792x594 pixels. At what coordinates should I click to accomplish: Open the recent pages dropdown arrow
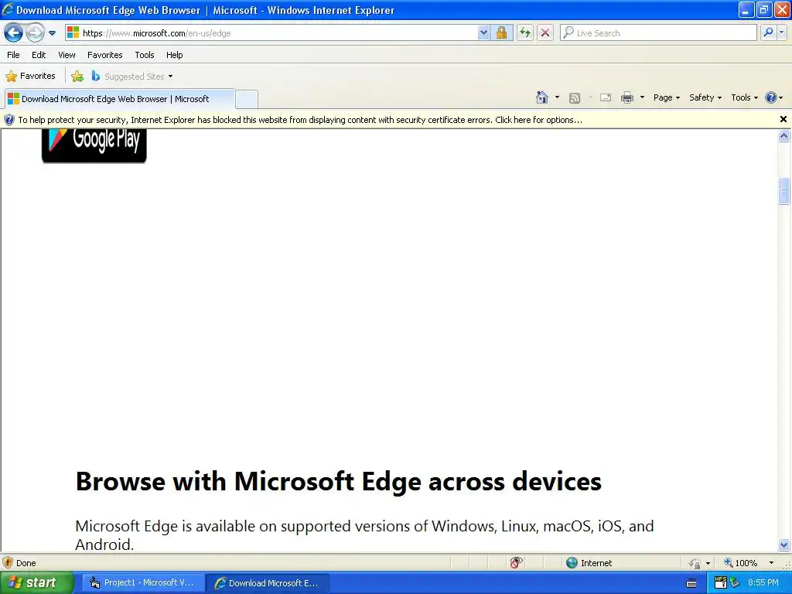tap(52, 33)
